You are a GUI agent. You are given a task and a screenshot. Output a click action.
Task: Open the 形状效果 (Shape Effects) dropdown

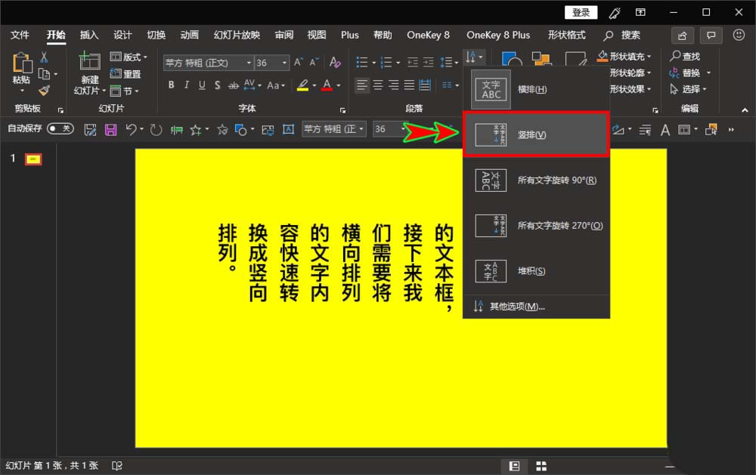coord(649,88)
